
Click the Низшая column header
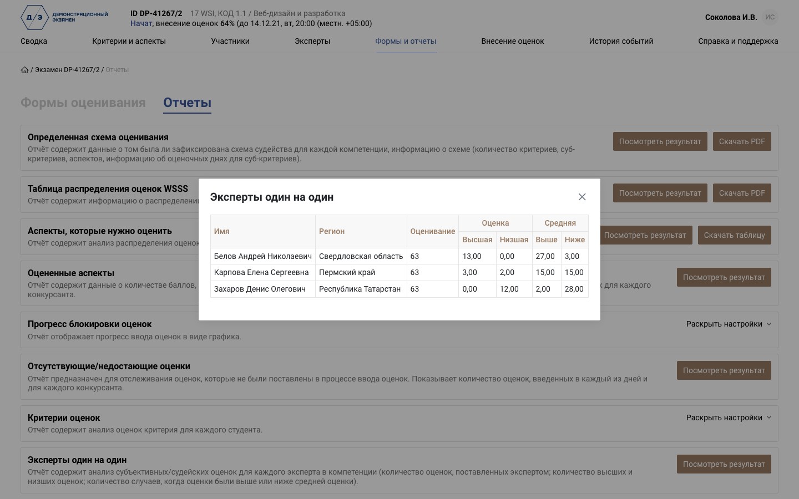[x=514, y=240]
